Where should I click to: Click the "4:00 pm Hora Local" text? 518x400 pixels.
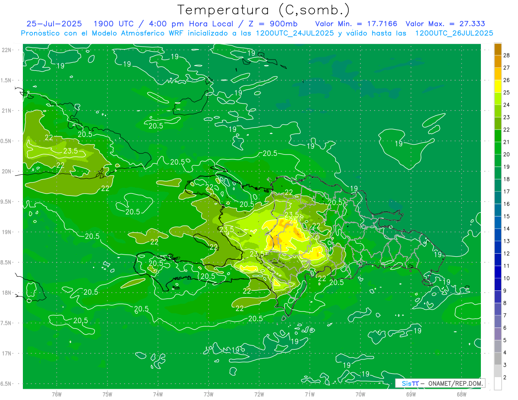[191, 24]
